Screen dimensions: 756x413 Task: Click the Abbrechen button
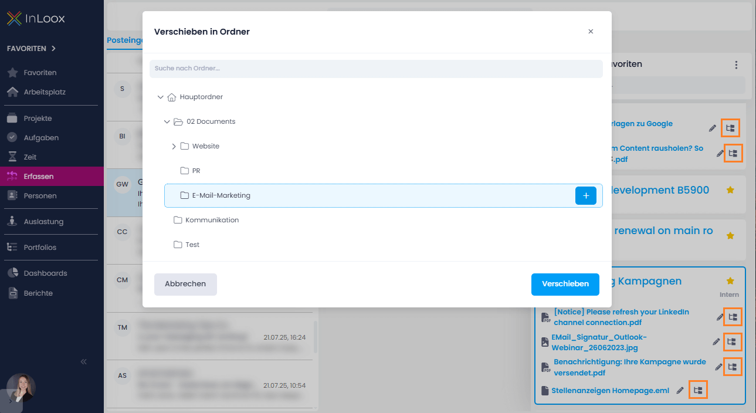pos(185,284)
